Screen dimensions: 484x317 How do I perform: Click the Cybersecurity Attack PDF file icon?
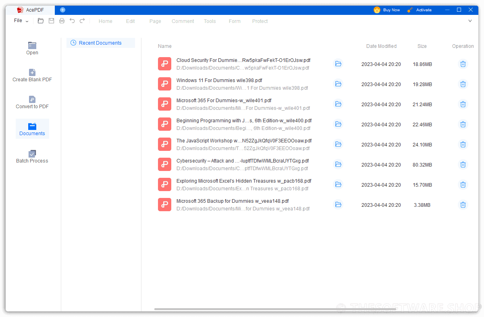tap(164, 165)
